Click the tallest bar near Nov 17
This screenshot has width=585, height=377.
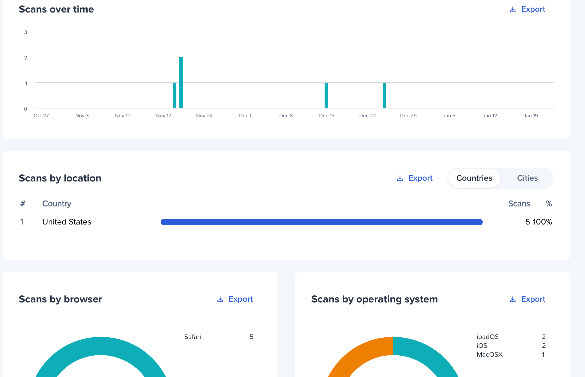click(x=181, y=82)
